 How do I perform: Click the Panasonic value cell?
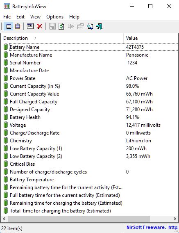click(137, 55)
